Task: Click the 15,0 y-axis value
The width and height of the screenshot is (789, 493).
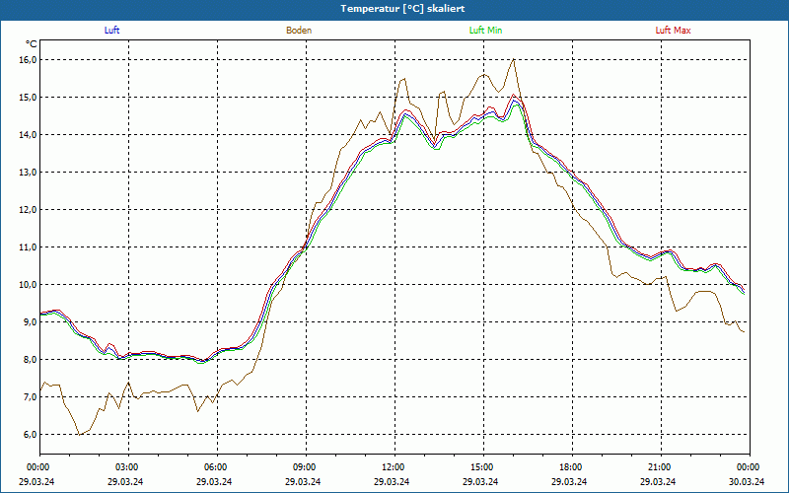Action: coord(29,97)
